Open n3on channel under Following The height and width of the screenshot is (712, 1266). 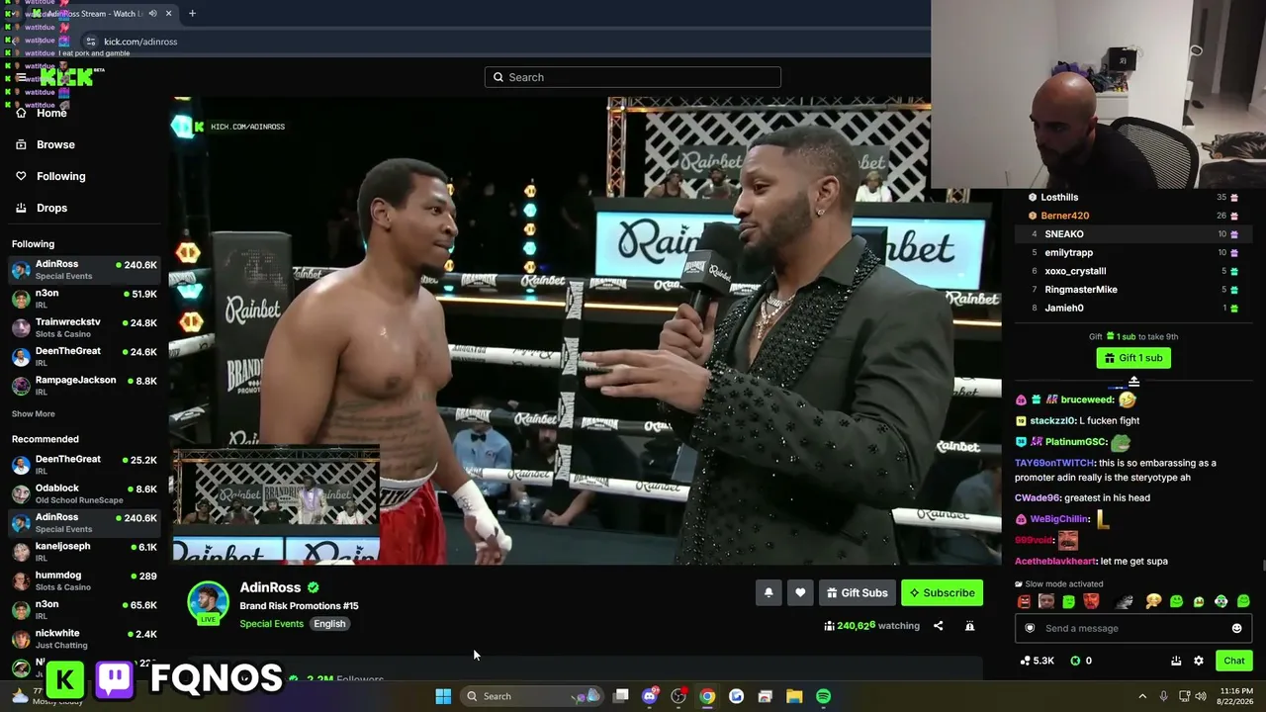(x=84, y=299)
